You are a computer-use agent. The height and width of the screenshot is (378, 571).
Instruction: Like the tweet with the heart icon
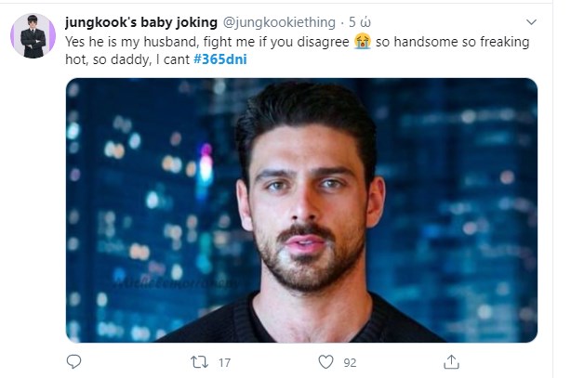tap(325, 361)
